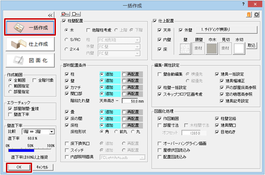Screen dimensions: 265x175
Task: Click the check ALL icon
Action: click(x=65, y=14)
